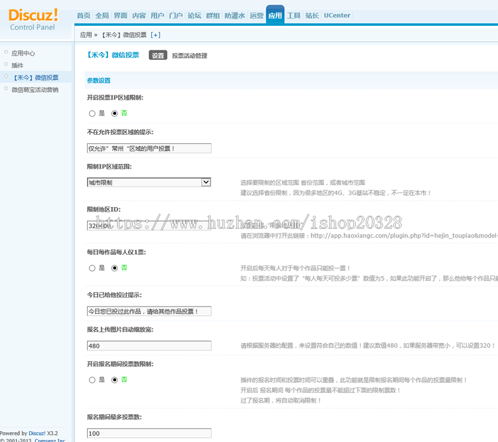The height and width of the screenshot is (442, 498).
Task: Open the 门户 top navigation item
Action: click(176, 15)
